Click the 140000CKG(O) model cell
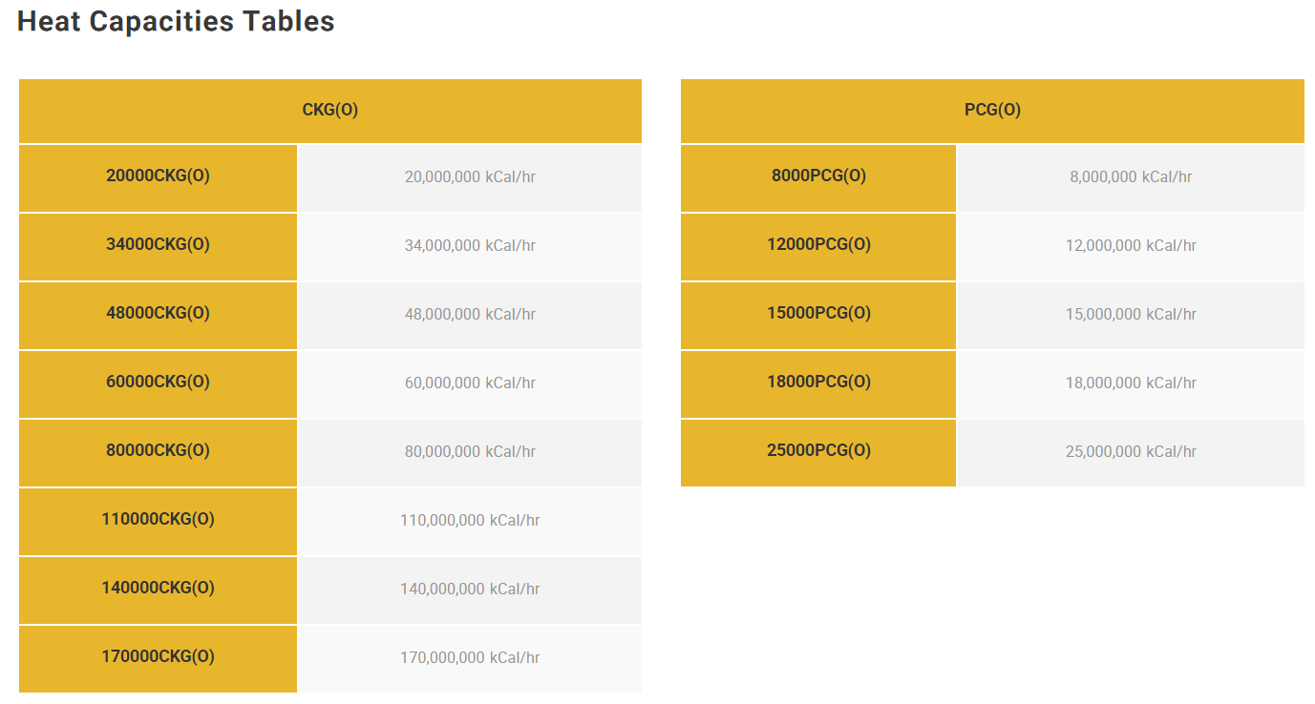1315x704 pixels. click(158, 590)
